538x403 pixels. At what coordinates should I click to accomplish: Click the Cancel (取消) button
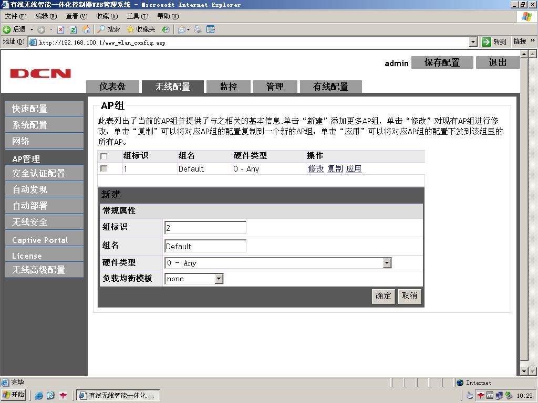pos(409,296)
